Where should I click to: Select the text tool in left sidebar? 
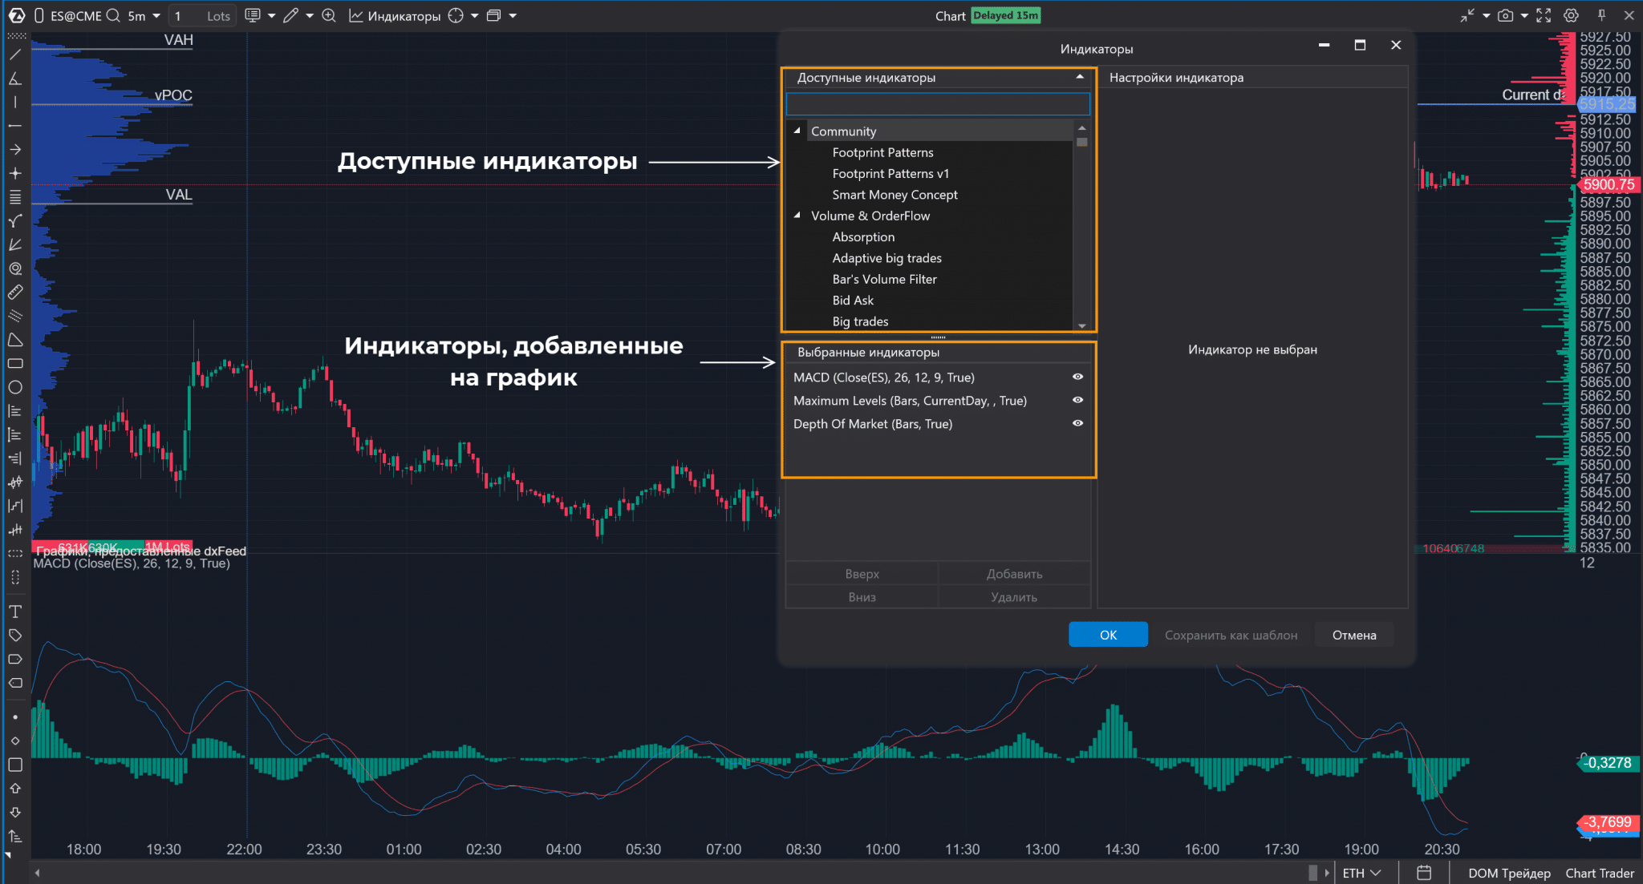15,612
